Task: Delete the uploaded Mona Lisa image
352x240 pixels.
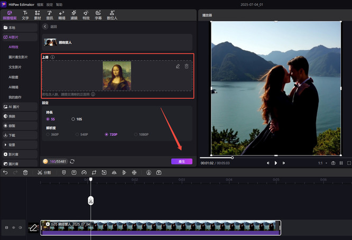Action: tap(186, 66)
